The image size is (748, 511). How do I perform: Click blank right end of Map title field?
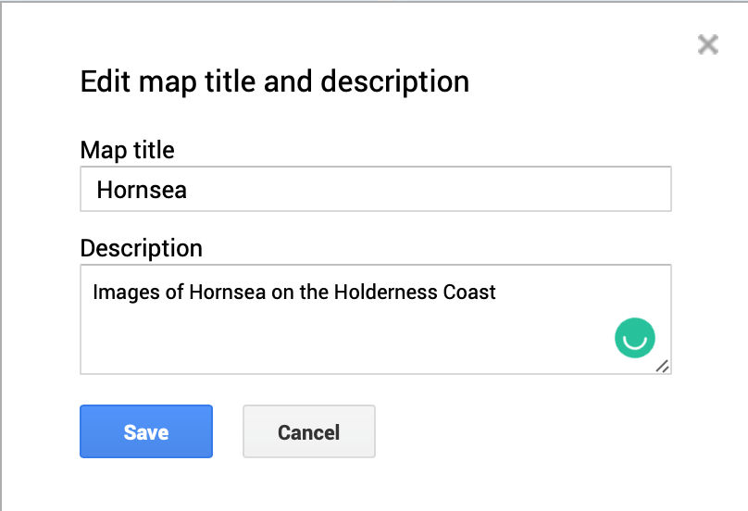pos(602,190)
